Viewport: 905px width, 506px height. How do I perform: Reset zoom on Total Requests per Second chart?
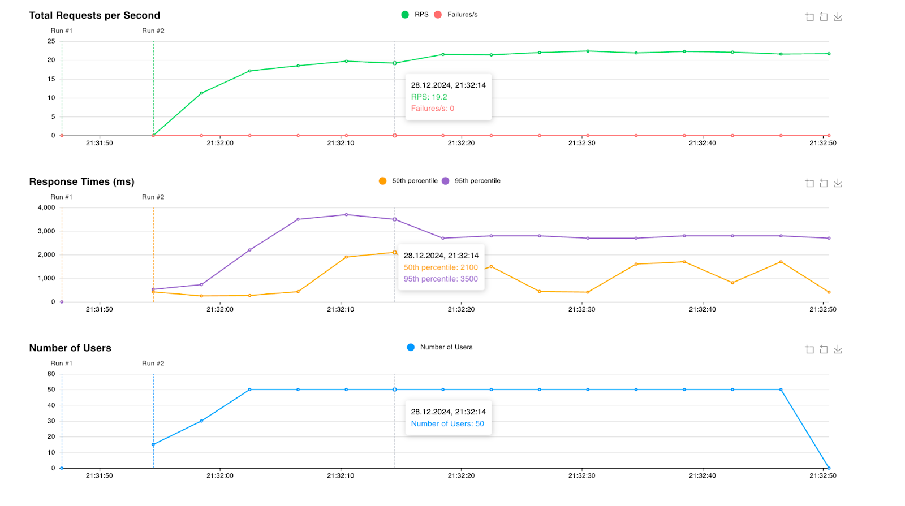tap(824, 17)
